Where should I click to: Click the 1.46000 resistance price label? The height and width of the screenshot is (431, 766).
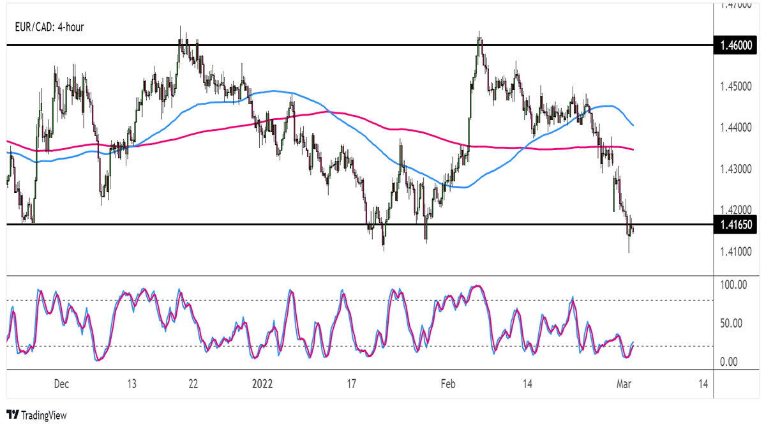735,45
